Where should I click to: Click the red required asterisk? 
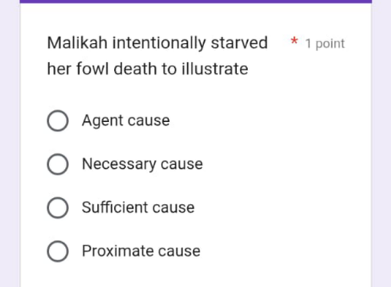(294, 41)
